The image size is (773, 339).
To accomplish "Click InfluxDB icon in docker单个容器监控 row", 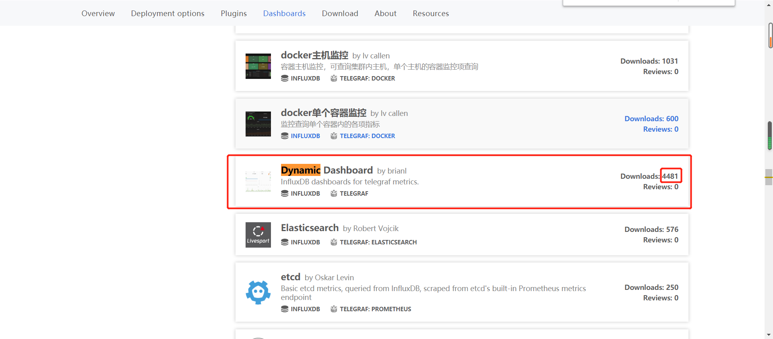I will pos(285,136).
